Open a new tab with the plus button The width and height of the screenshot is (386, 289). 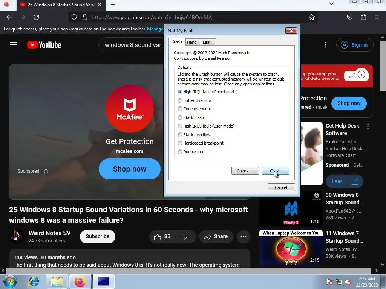pos(113,5)
